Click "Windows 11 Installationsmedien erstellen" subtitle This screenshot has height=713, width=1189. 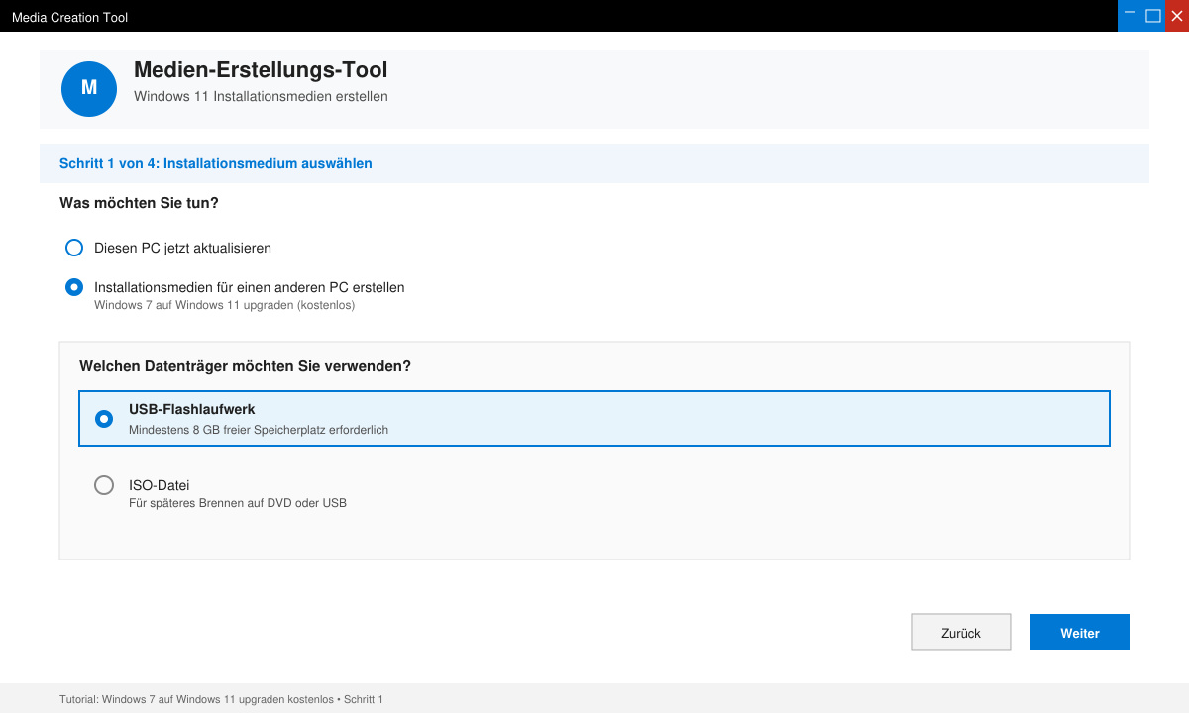coord(261,97)
